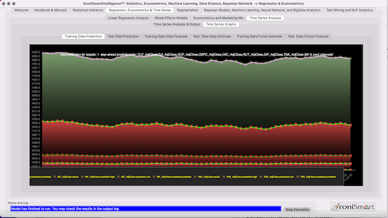
Task: Open Bayesian Models, Machine Learning tab
Action: click(x=262, y=10)
